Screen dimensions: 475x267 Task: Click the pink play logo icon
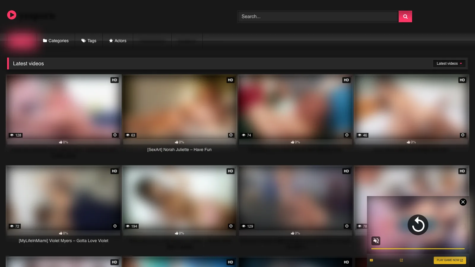12,15
